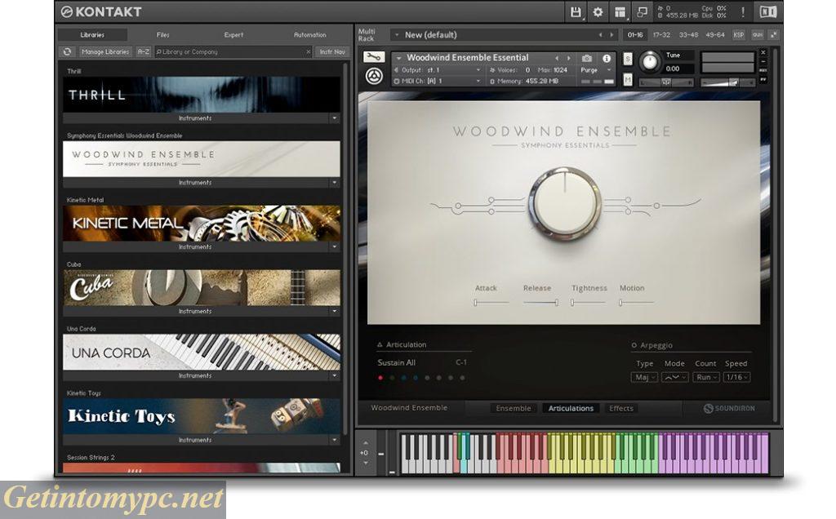Screen dimensions: 836x519
Task: Load previous instrument with left arrow
Action: click(x=557, y=58)
